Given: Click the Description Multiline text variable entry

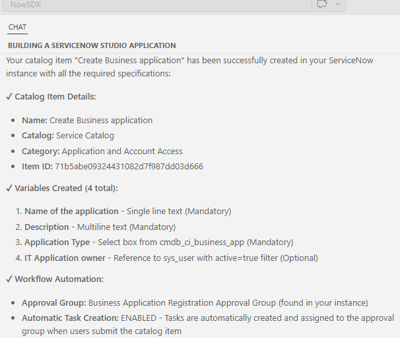Looking at the screenshot, I should (100, 227).
